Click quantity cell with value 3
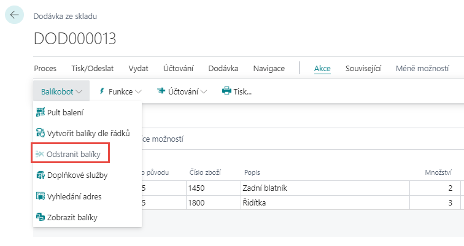 coord(435,203)
